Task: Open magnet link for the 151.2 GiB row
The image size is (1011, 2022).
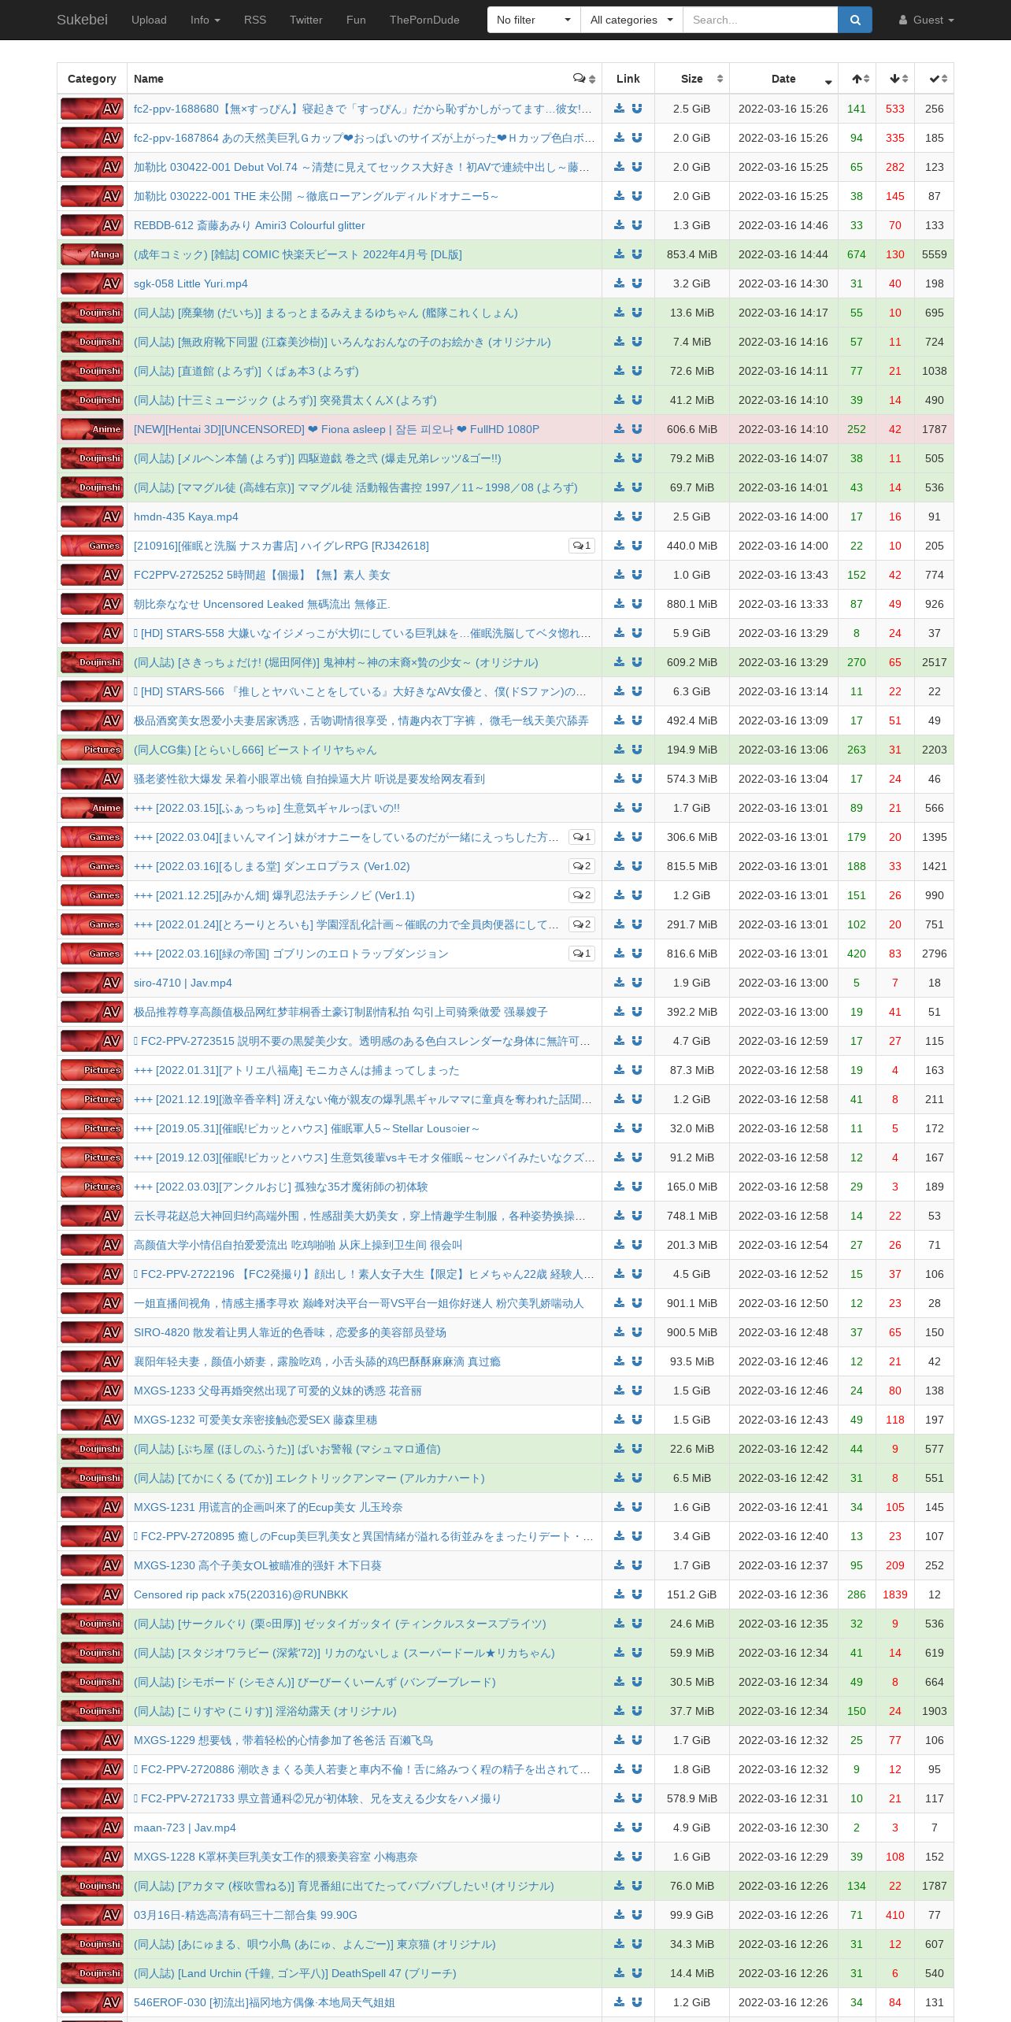Action: tap(637, 1594)
